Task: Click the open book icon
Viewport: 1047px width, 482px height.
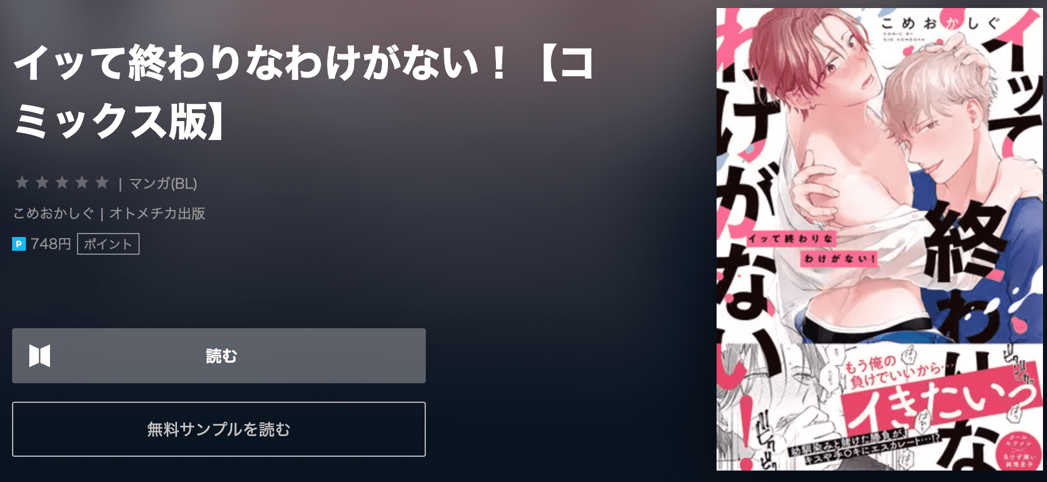Action: pos(40,356)
